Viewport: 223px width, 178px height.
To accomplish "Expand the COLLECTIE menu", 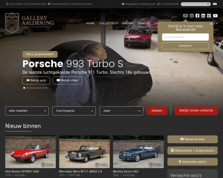I will [x=108, y=23].
